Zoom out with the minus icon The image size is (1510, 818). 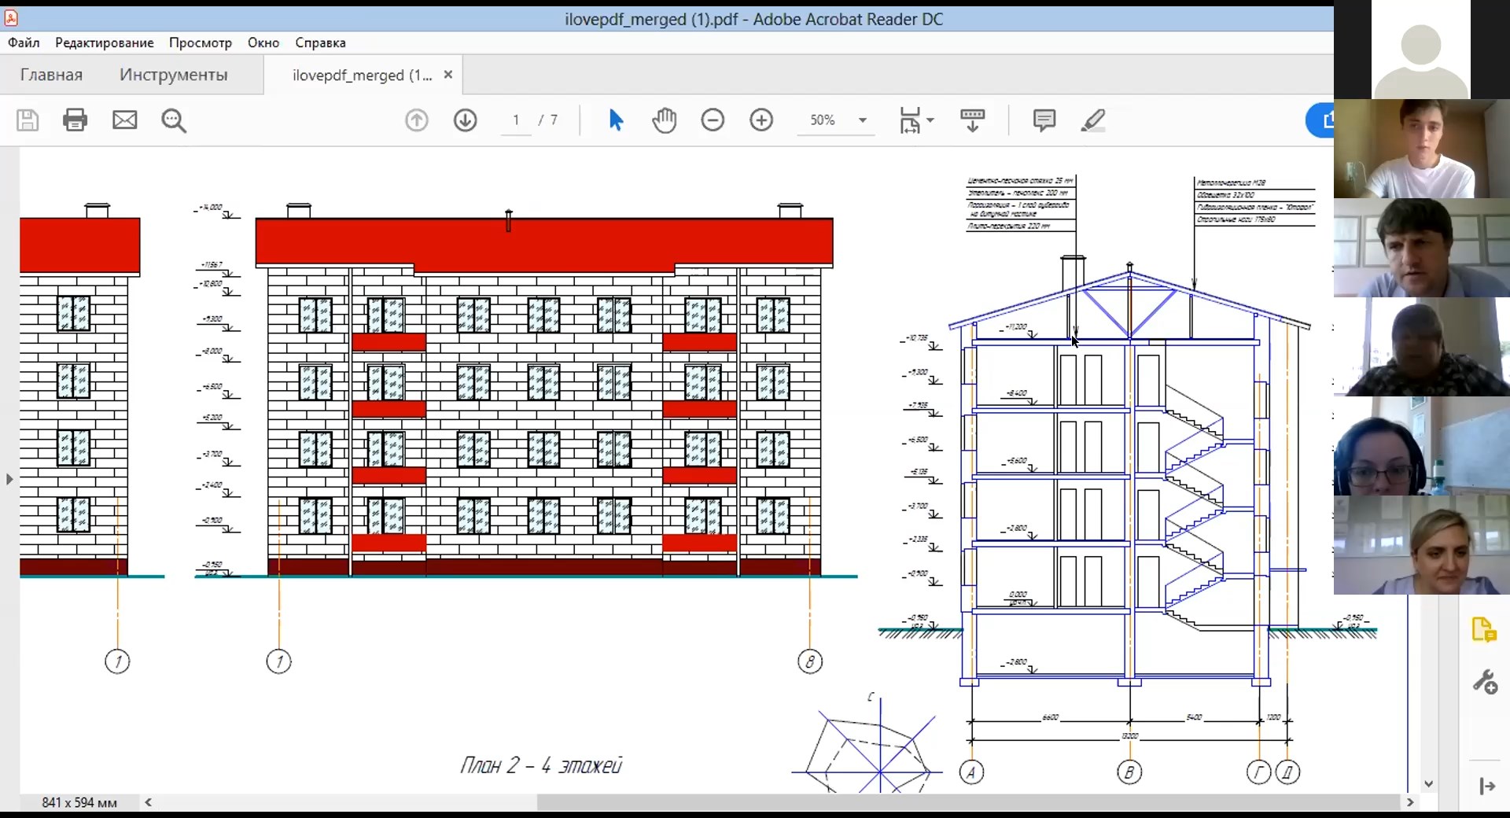pos(713,120)
